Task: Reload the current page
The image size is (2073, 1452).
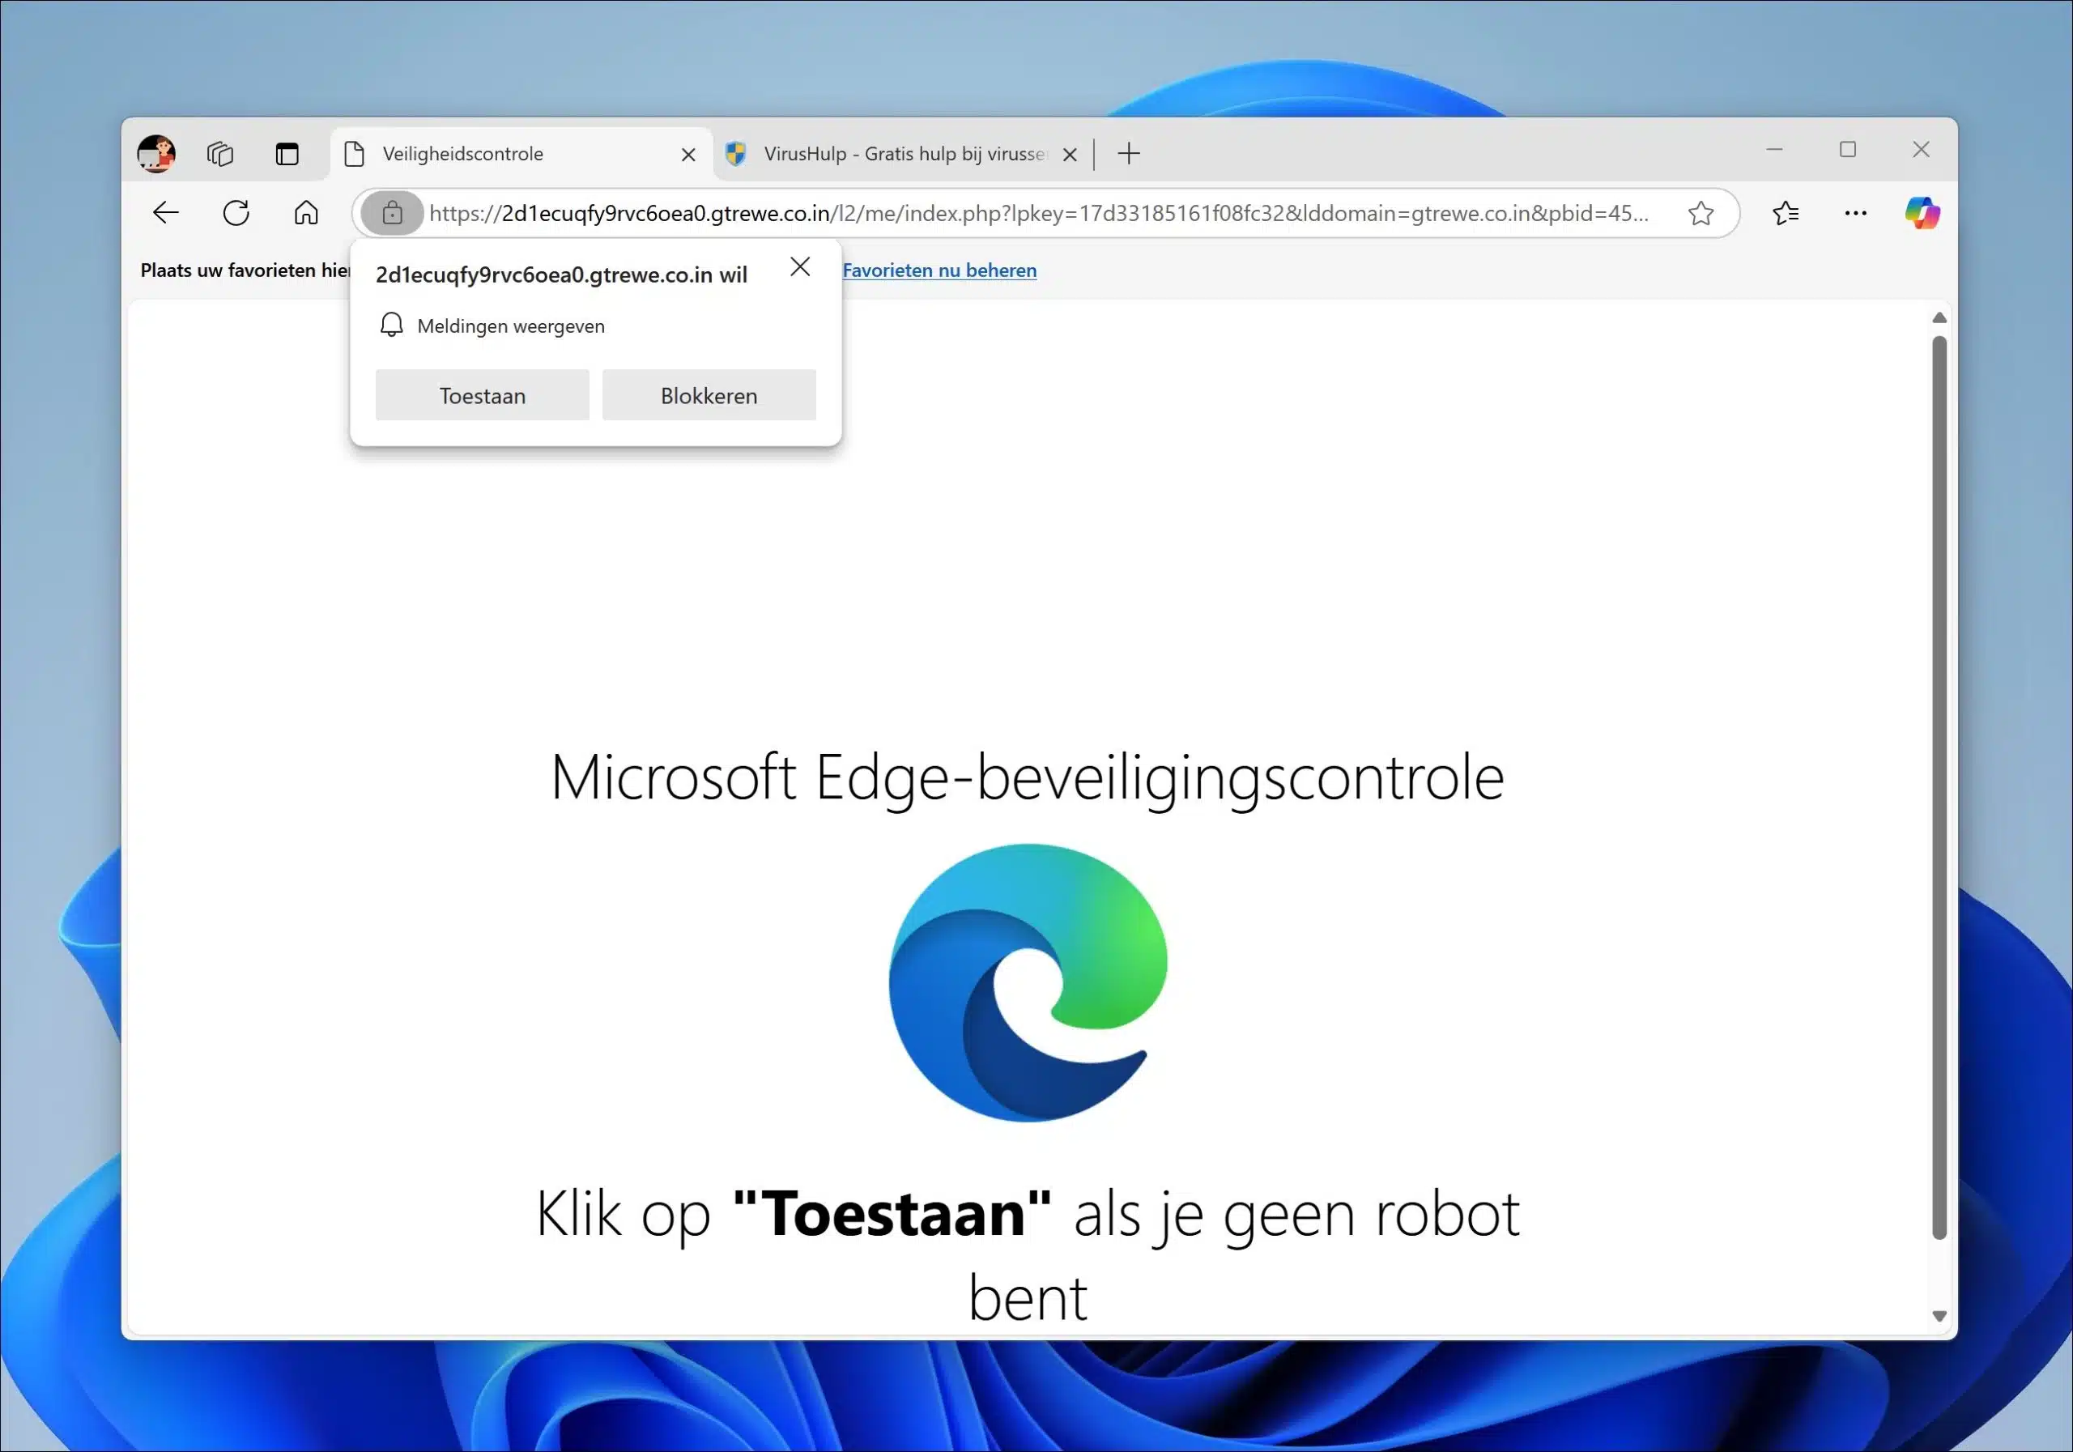Action: (x=236, y=213)
